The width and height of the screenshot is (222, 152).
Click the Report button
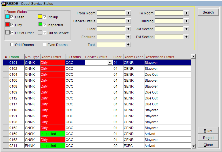tap(208, 138)
